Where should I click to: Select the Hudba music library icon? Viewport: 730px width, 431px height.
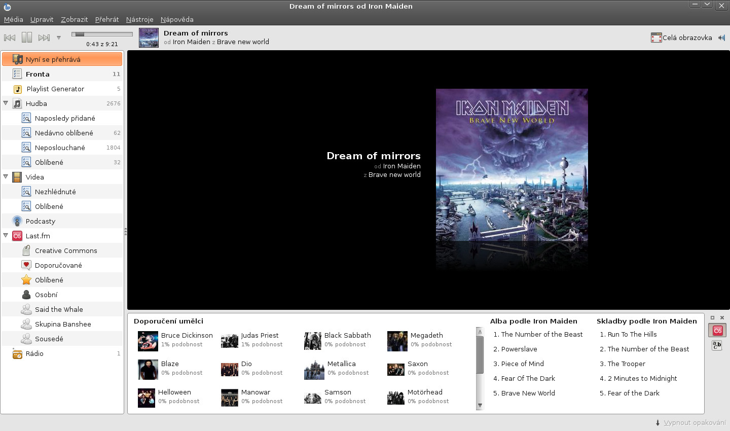point(17,103)
